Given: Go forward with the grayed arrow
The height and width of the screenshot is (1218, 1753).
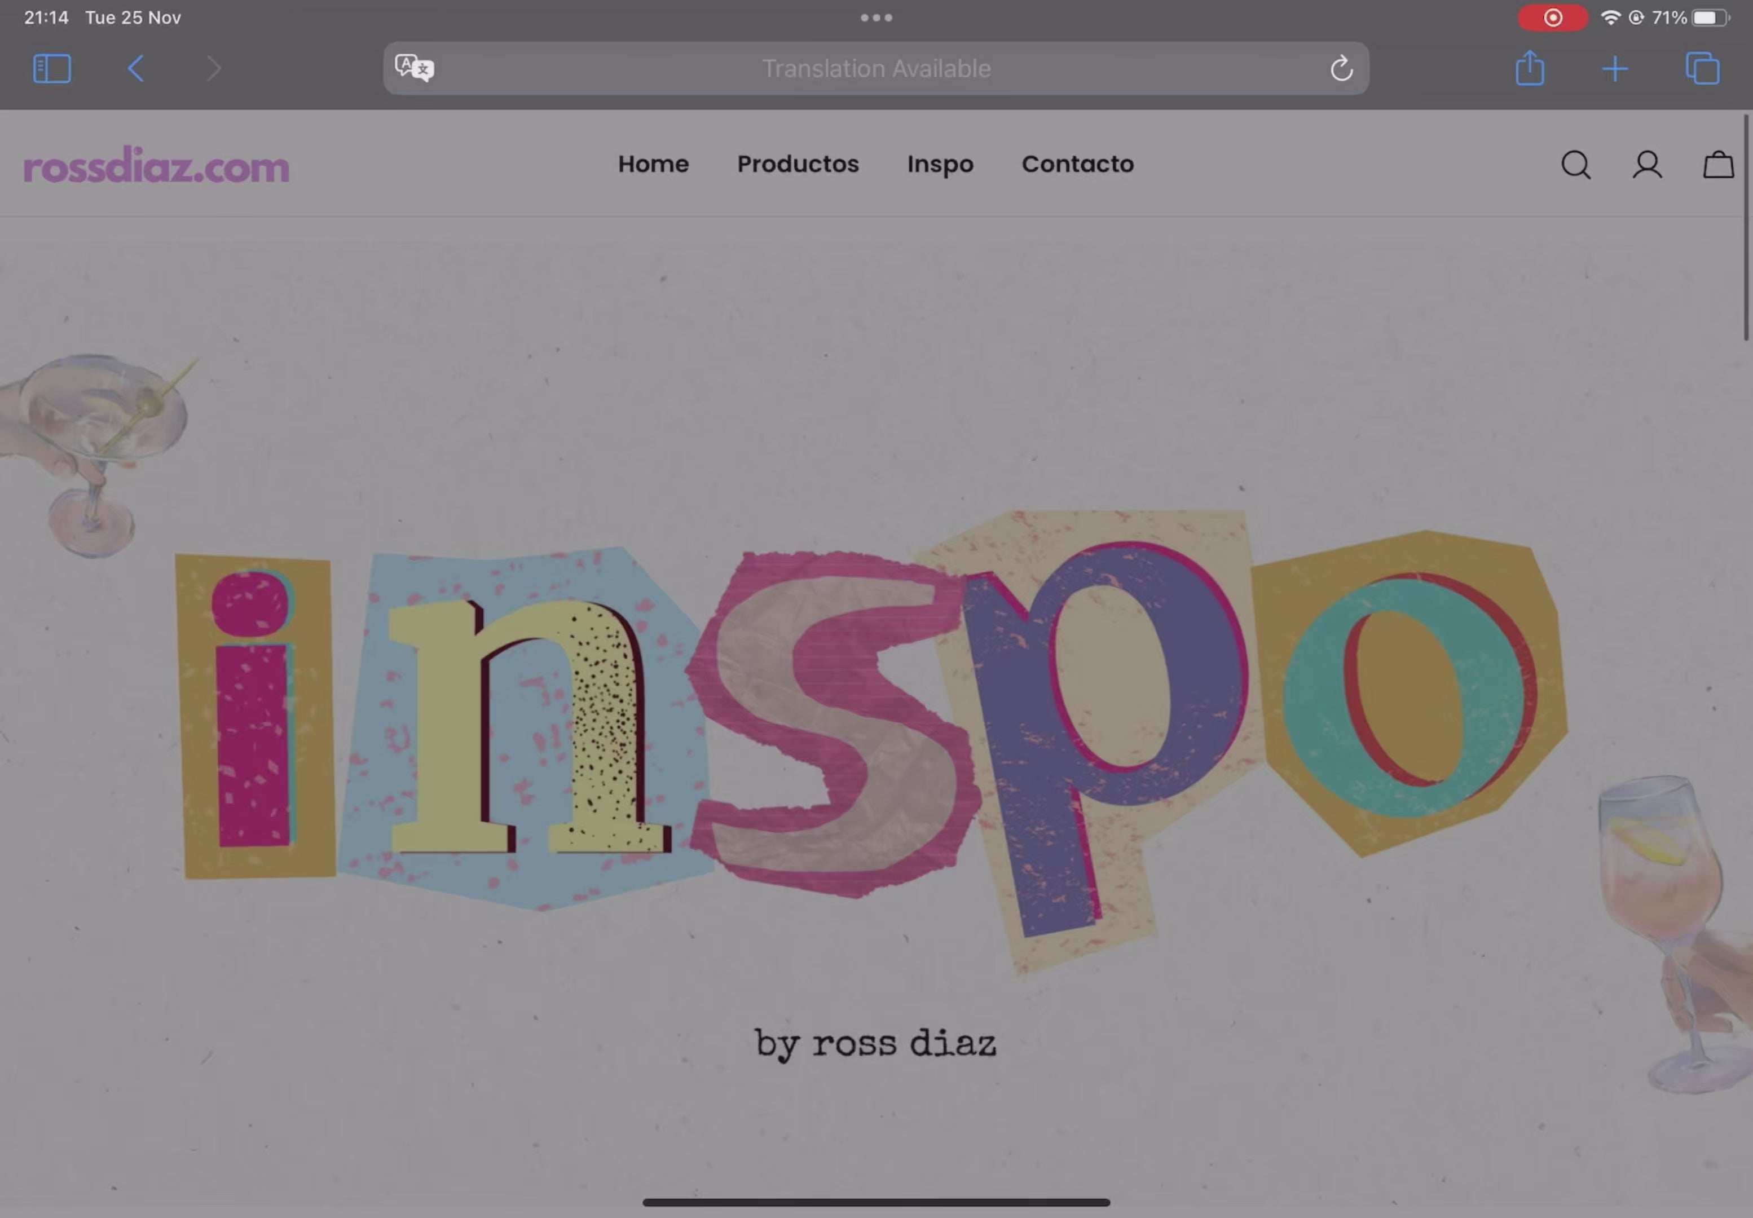Looking at the screenshot, I should pyautogui.click(x=214, y=69).
